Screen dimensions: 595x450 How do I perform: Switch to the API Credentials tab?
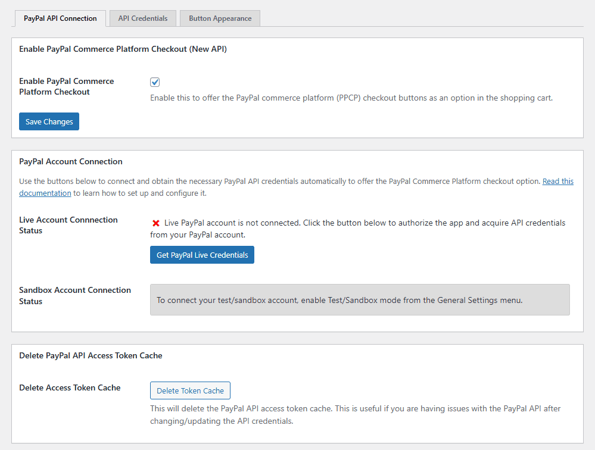point(143,18)
